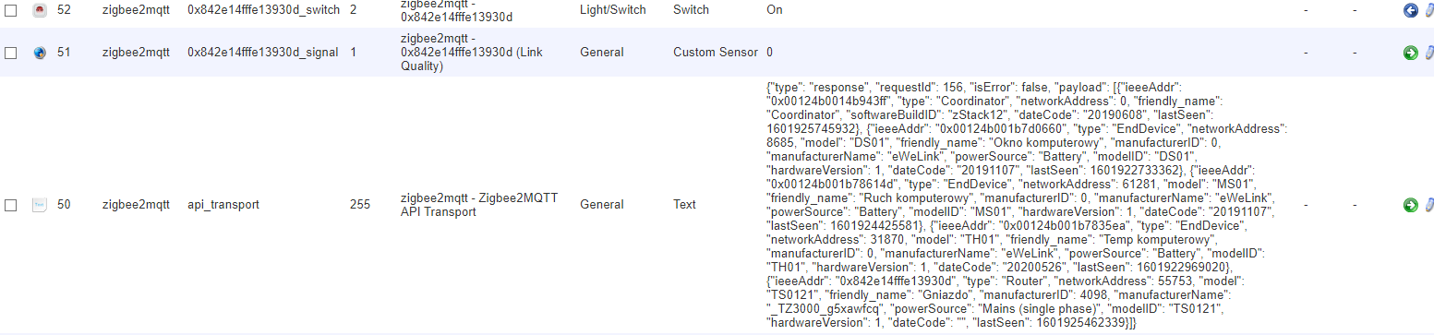The width and height of the screenshot is (1434, 335).
Task: Click blue left-arrow icon in row 52
Action: click(1410, 10)
